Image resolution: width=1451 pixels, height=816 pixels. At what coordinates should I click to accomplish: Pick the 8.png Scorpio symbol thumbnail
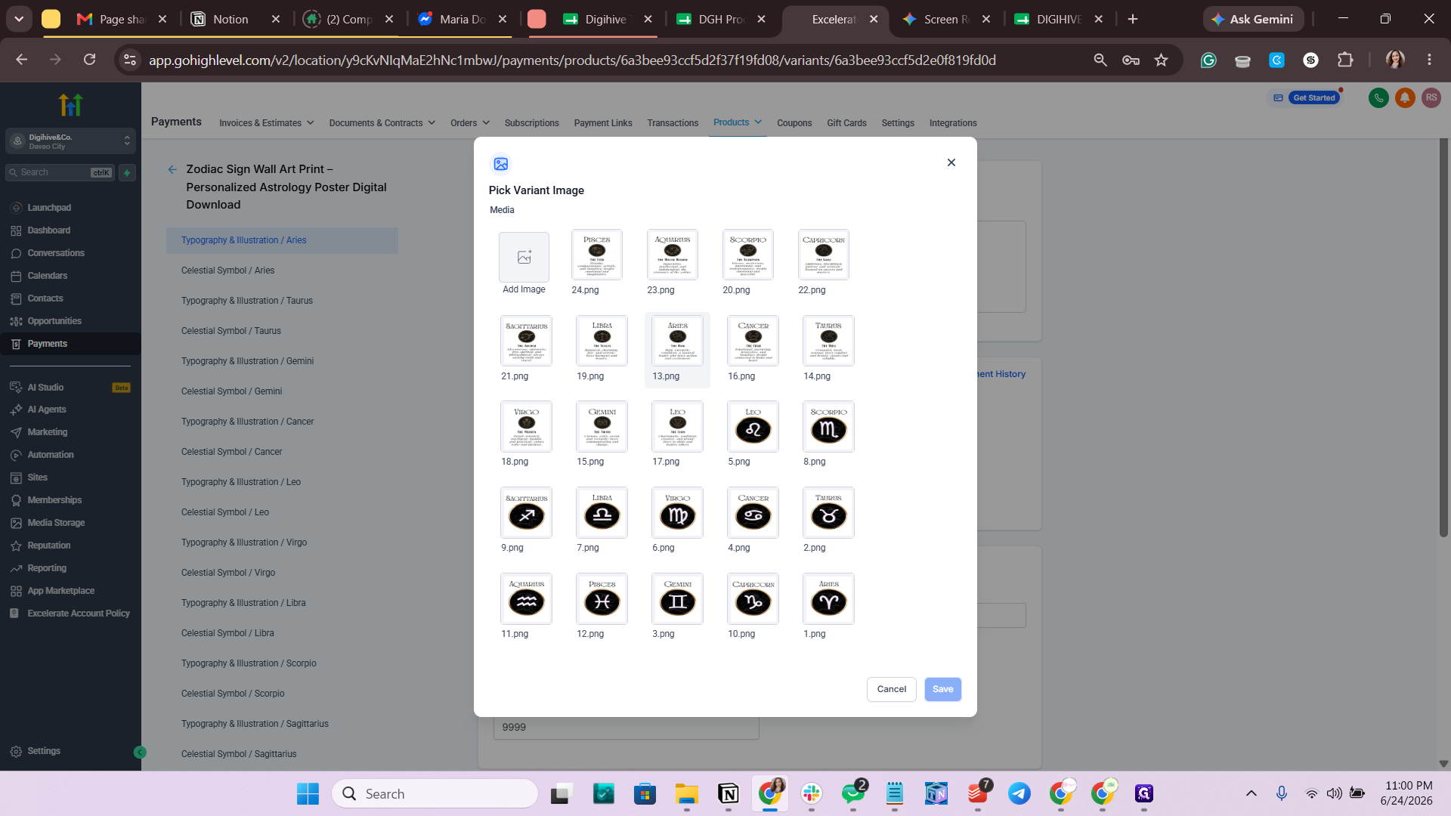pyautogui.click(x=828, y=426)
